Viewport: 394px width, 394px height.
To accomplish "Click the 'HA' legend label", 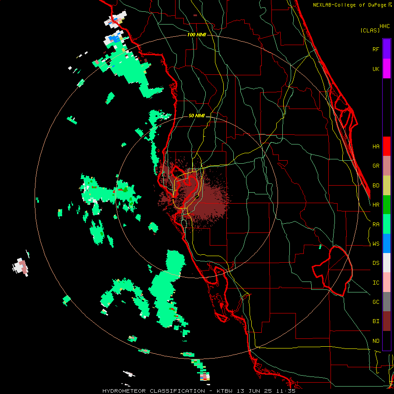I will (x=376, y=147).
